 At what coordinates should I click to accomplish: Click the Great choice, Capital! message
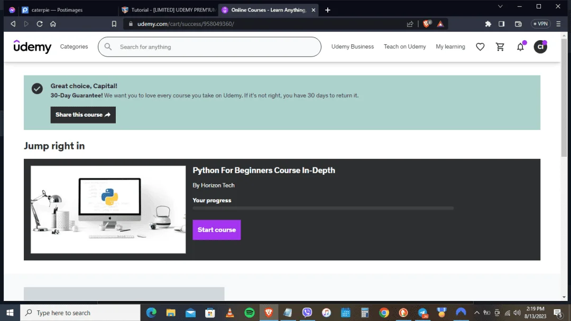pos(84,86)
